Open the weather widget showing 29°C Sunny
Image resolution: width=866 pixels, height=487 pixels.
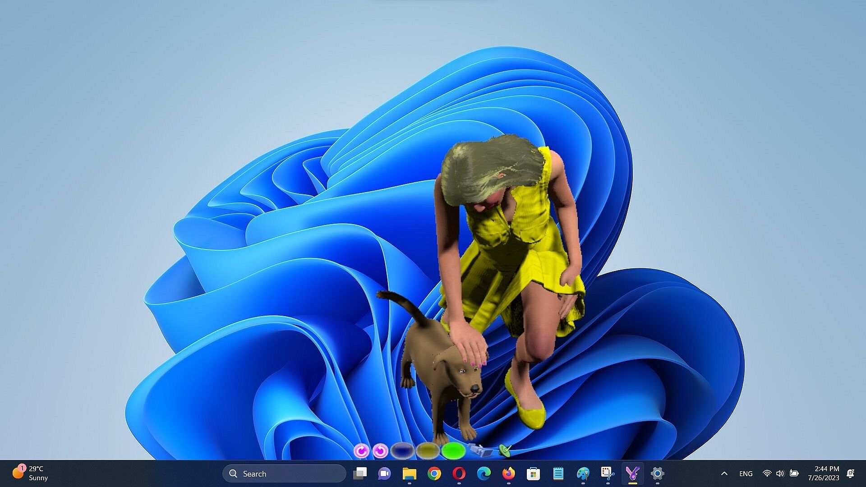pos(31,473)
